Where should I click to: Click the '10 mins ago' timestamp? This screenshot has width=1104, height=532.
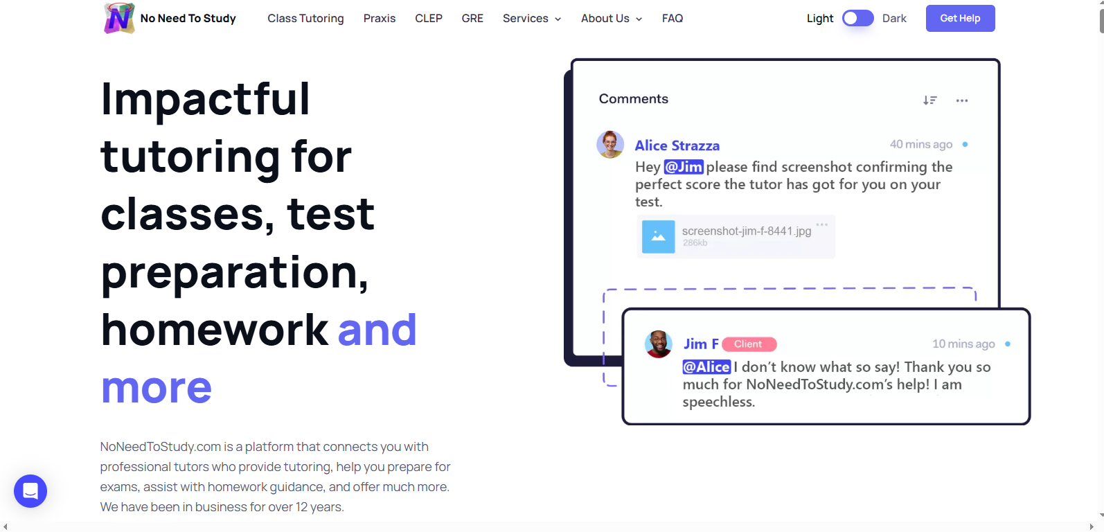pos(963,344)
